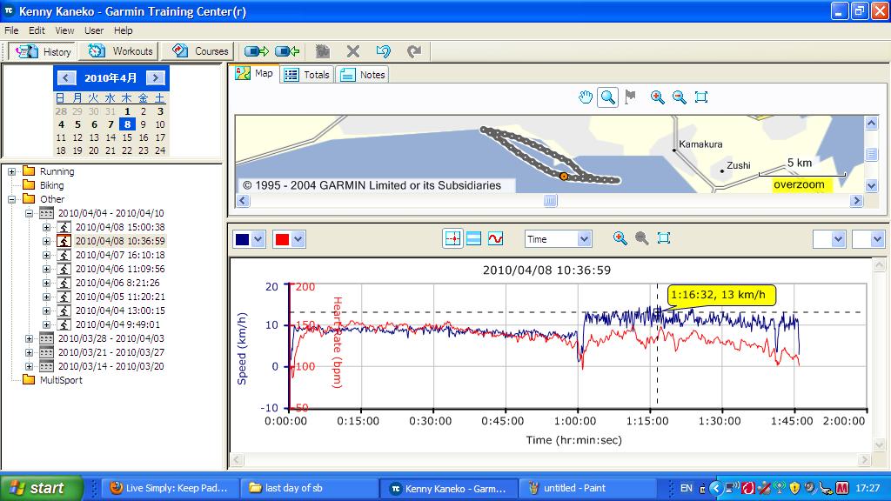Open the Workouts view

coord(120,51)
